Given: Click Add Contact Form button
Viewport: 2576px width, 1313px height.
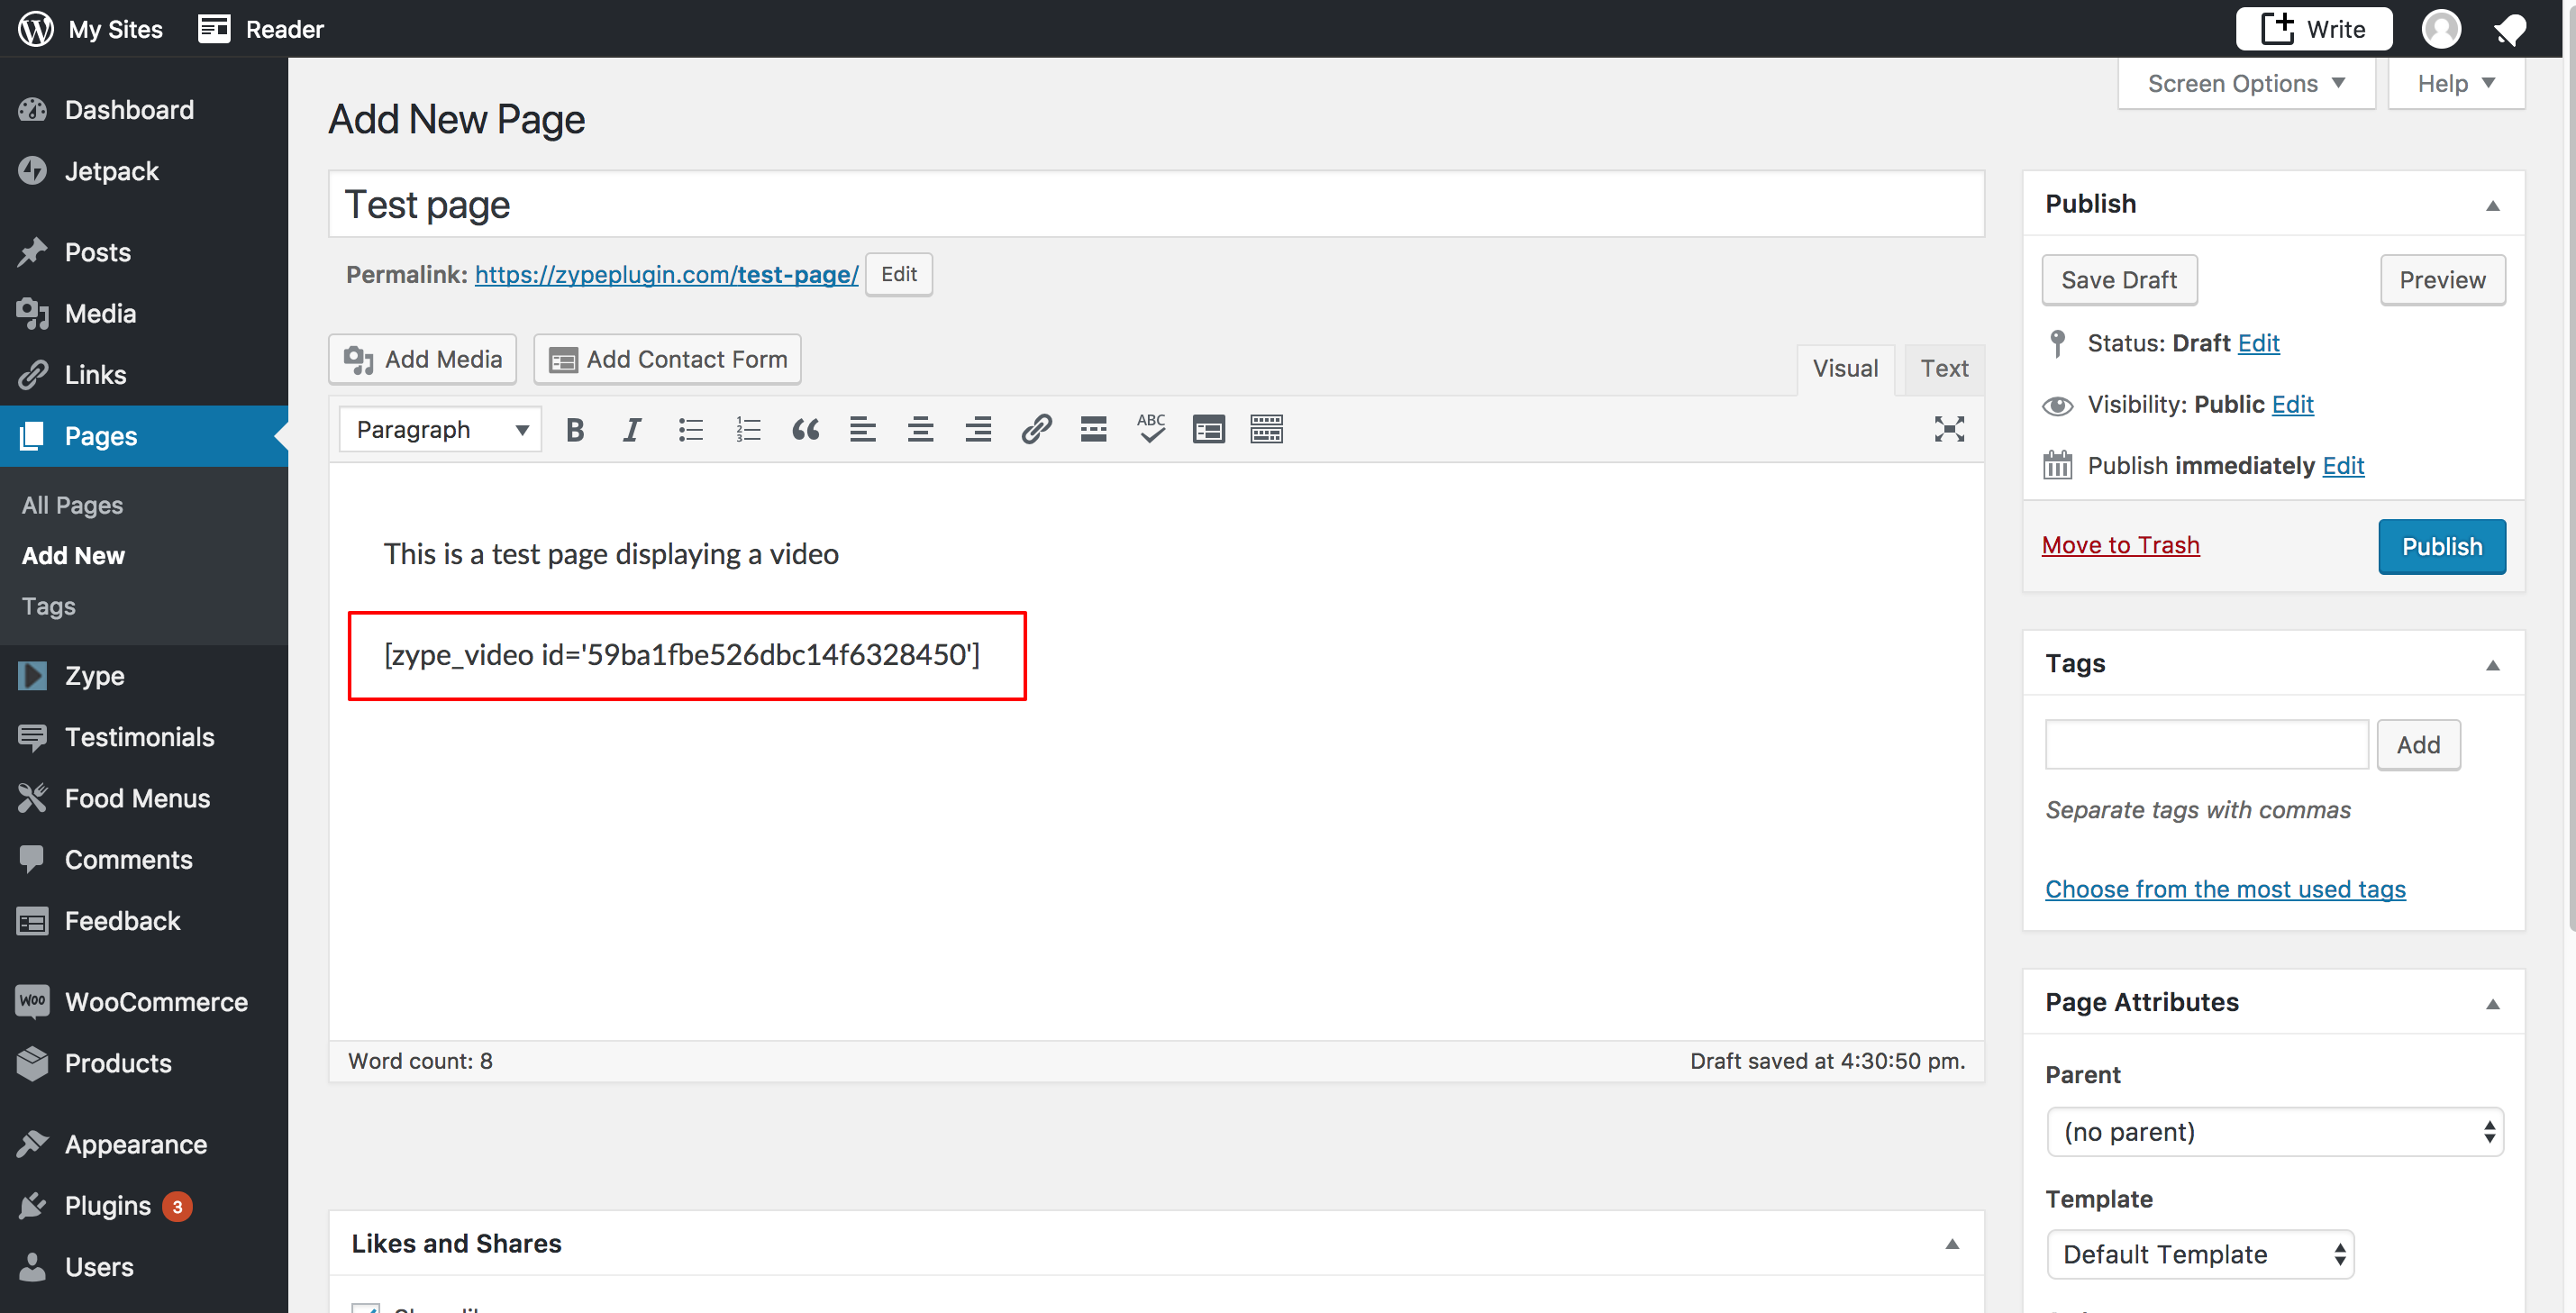Looking at the screenshot, I should (x=667, y=359).
